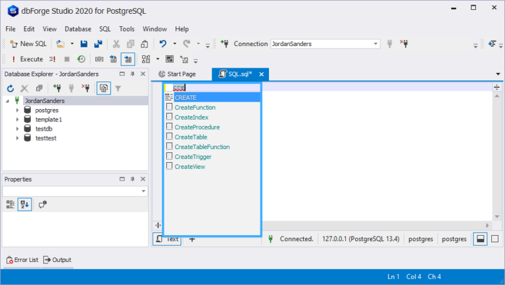Close the SQL.sql tab
The height and width of the screenshot is (285, 505).
click(262, 74)
